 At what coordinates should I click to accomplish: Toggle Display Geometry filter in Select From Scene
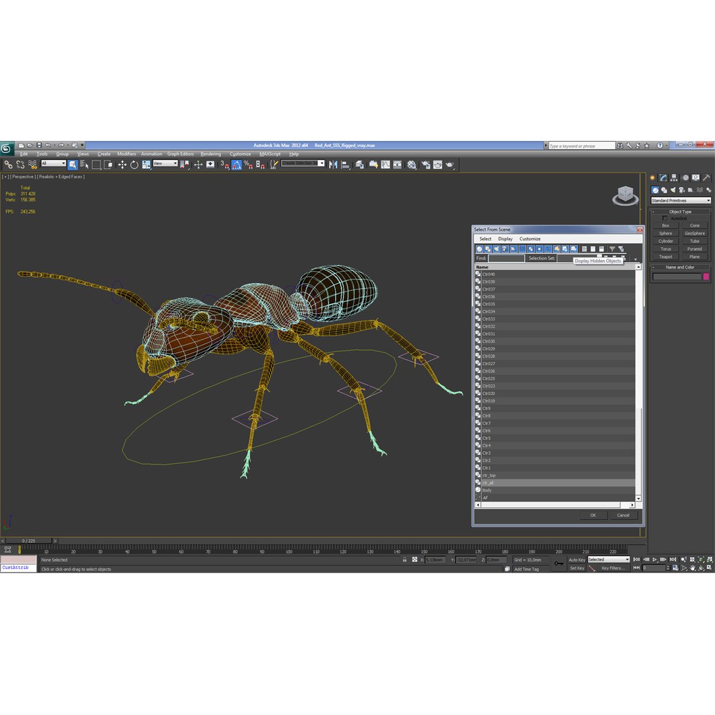pyautogui.click(x=479, y=249)
